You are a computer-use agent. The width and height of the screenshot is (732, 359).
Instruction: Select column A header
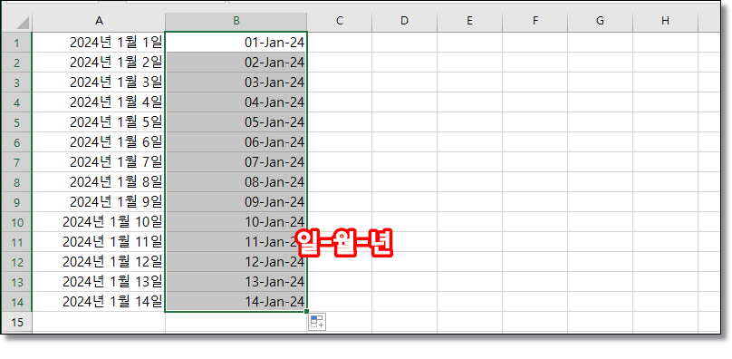(x=99, y=21)
